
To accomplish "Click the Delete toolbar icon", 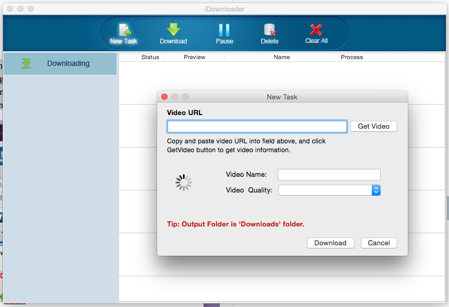I will [x=269, y=30].
